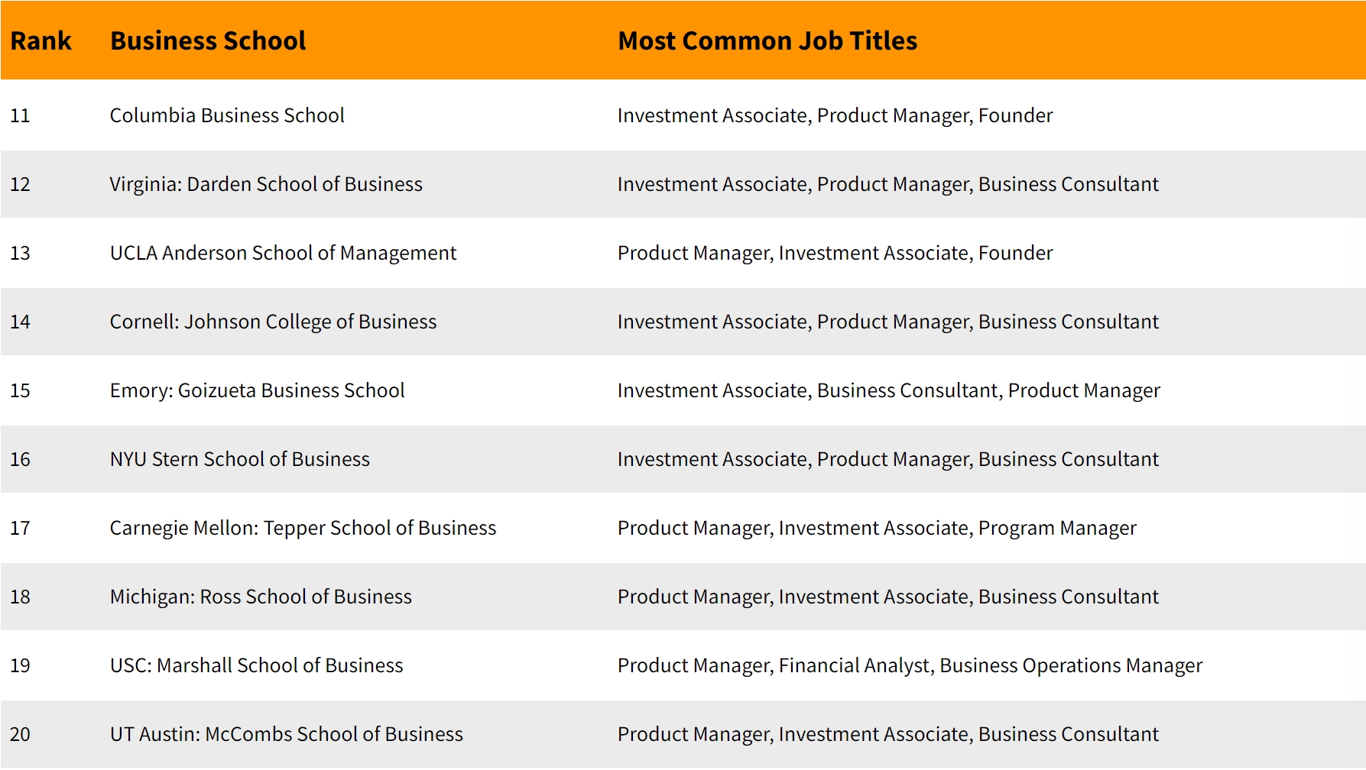Select Cornell: Johnson College of Business
The image size is (1366, 770).
pos(273,322)
